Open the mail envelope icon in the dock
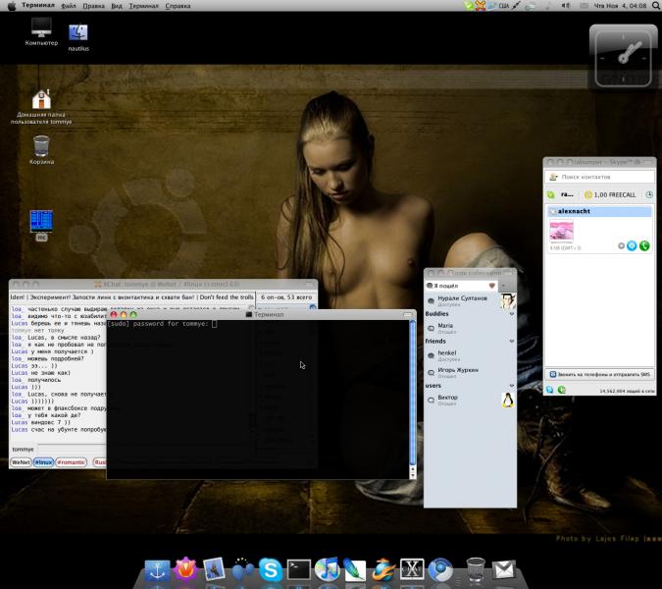Viewport: 662px width, 589px height. [x=504, y=570]
